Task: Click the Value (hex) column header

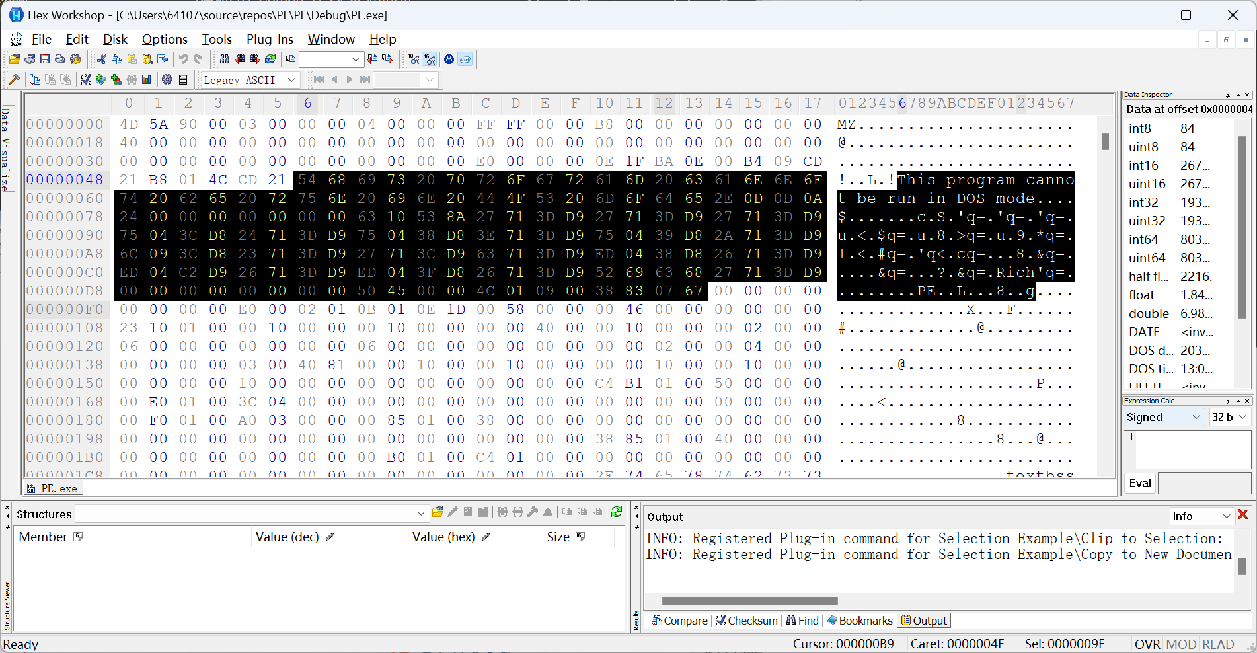Action: coord(475,537)
